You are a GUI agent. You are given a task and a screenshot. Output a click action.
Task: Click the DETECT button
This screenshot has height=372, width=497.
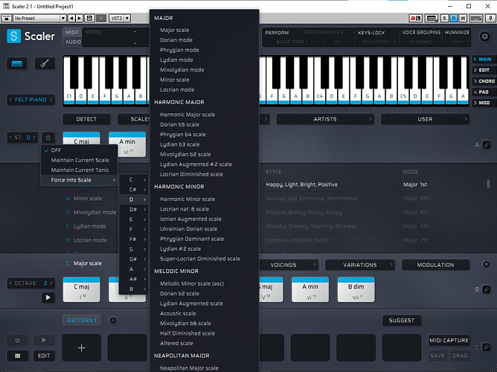(x=86, y=119)
